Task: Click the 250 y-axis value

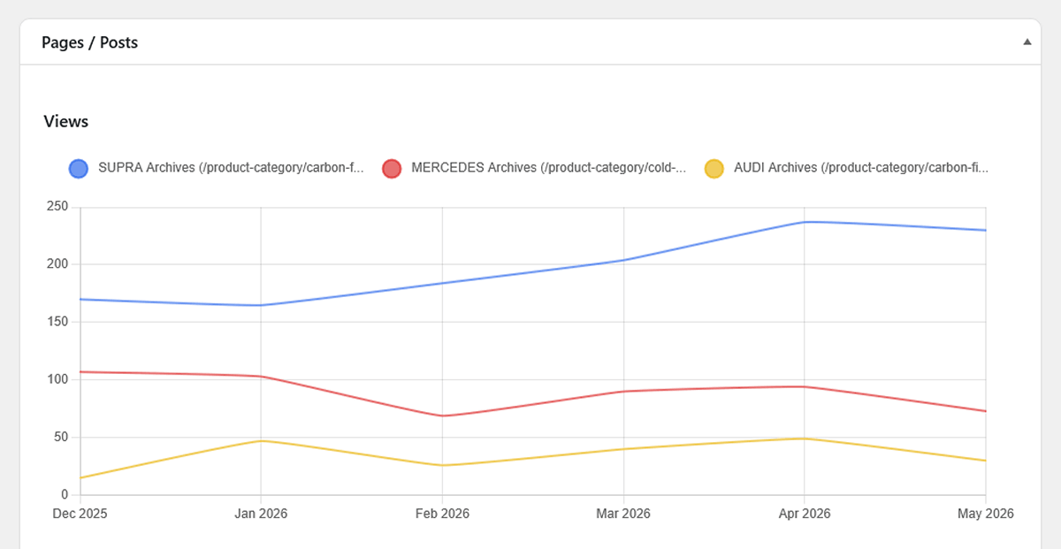Action: pyautogui.click(x=57, y=207)
